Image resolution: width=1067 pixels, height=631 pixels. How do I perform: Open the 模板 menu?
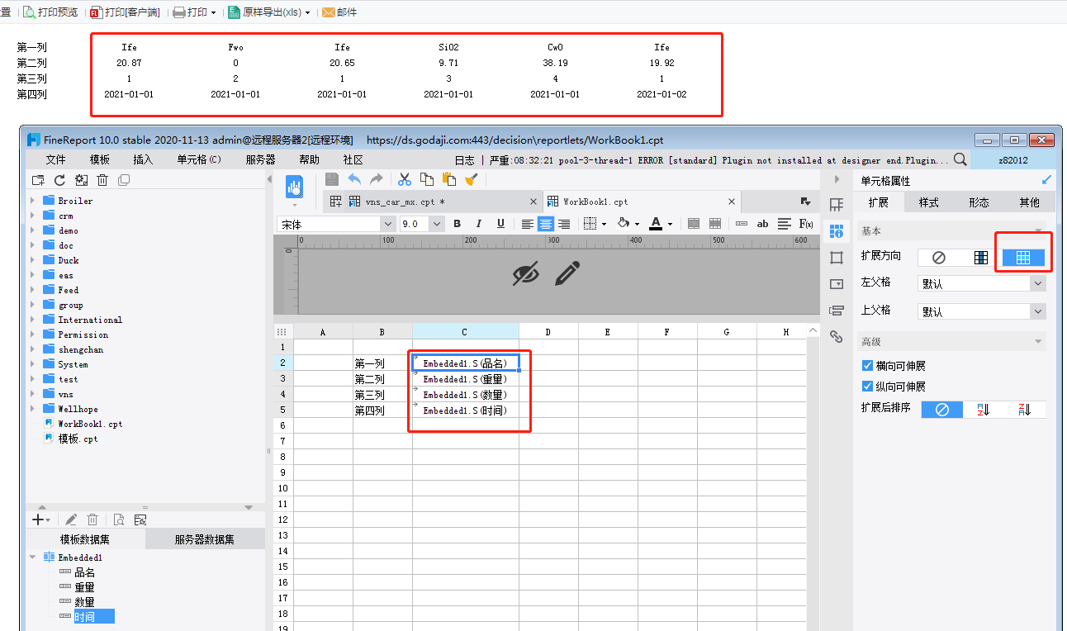tap(100, 160)
